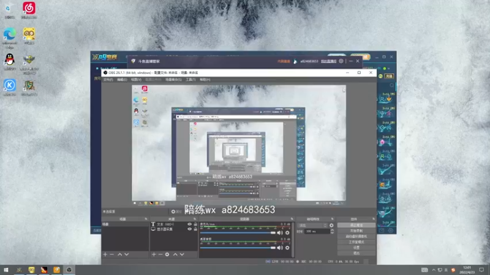
Task: Open the Windows Start menu
Action: click(6, 269)
